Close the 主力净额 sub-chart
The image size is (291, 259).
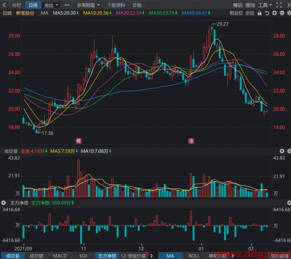(289, 203)
